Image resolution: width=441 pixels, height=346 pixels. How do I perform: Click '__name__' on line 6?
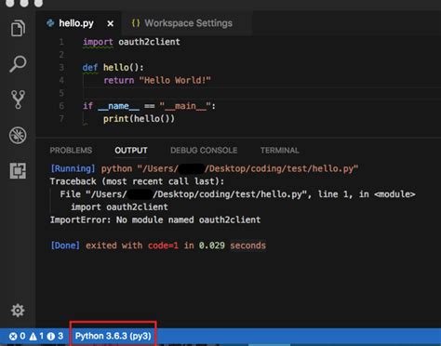pos(118,106)
